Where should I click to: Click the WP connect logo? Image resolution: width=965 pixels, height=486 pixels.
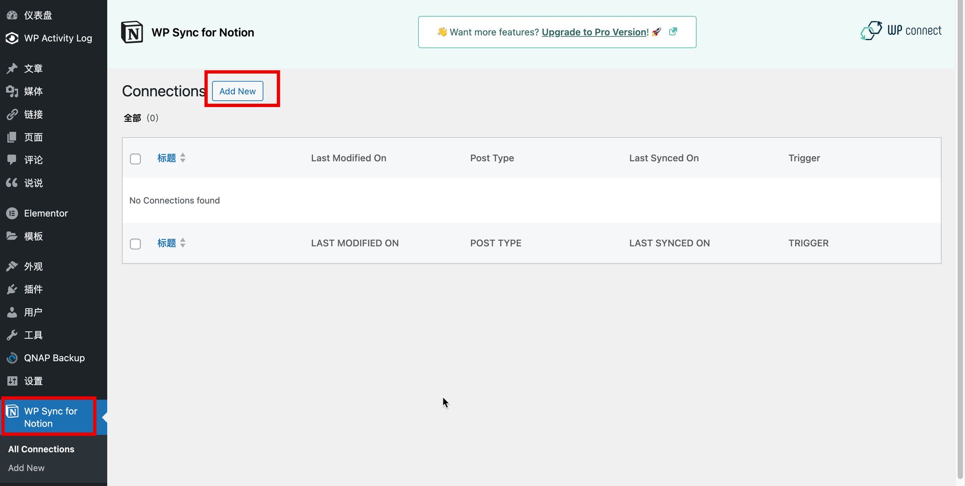click(901, 31)
